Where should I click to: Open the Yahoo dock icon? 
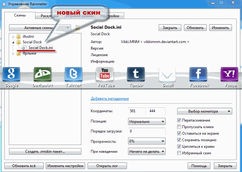click(x=229, y=74)
